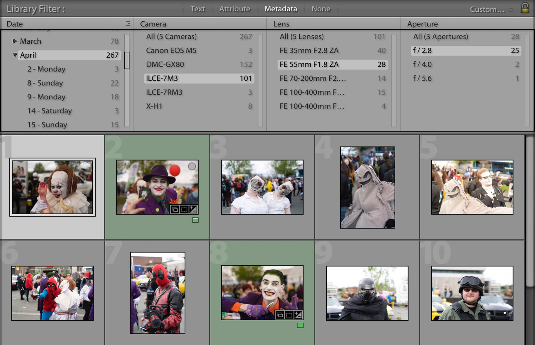Viewport: 535px width, 345px height.
Task: Click the filter lock padlock icon
Action: click(525, 8)
